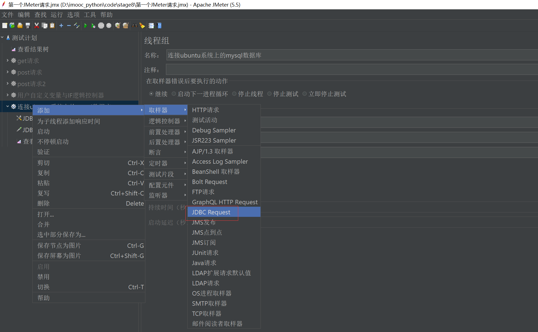The height and width of the screenshot is (332, 538).
Task: Click 删除 in the context menu
Action: point(44,203)
